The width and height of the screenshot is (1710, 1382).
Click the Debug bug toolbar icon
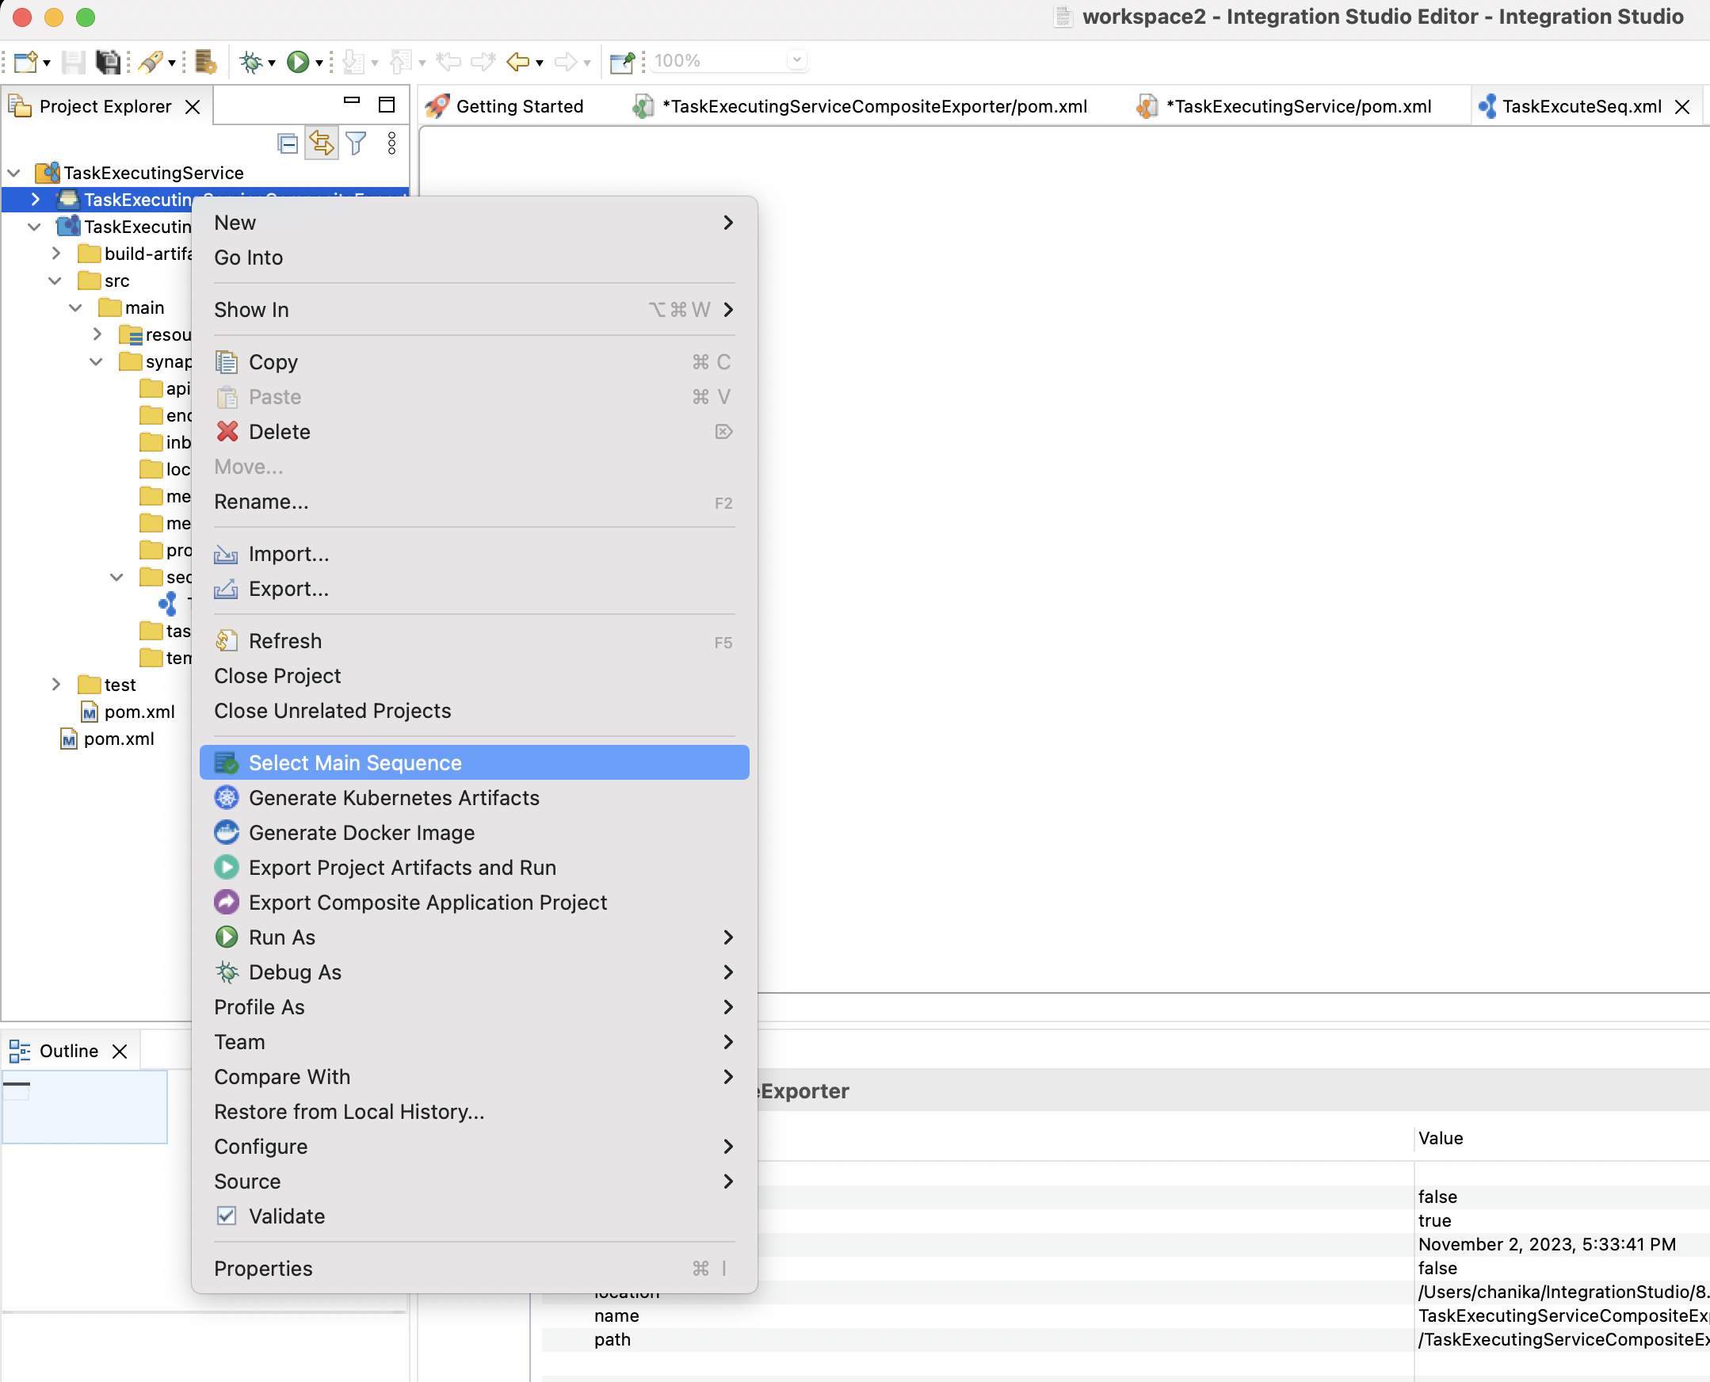[250, 61]
